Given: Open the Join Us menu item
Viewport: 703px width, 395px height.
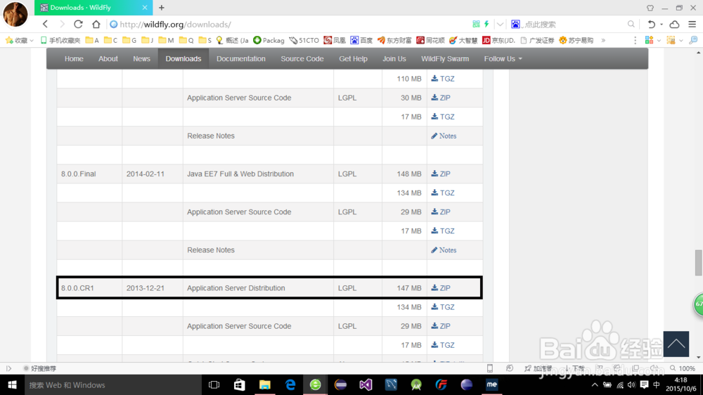Looking at the screenshot, I should click(394, 59).
